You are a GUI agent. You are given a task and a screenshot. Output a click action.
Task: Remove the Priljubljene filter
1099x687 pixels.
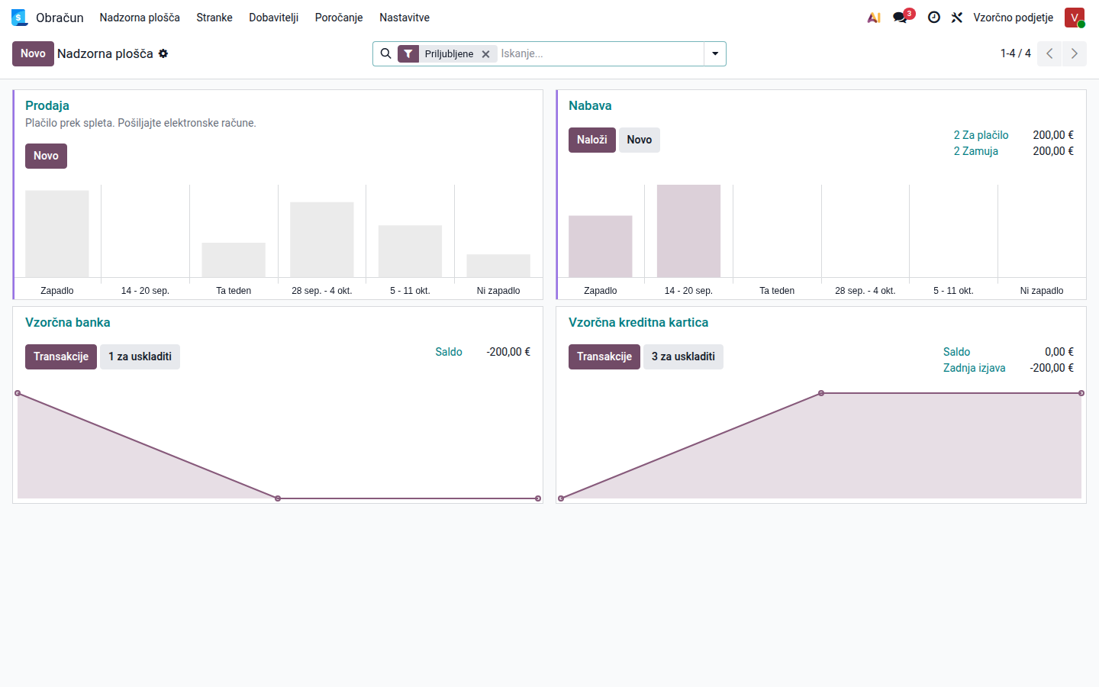[485, 54]
